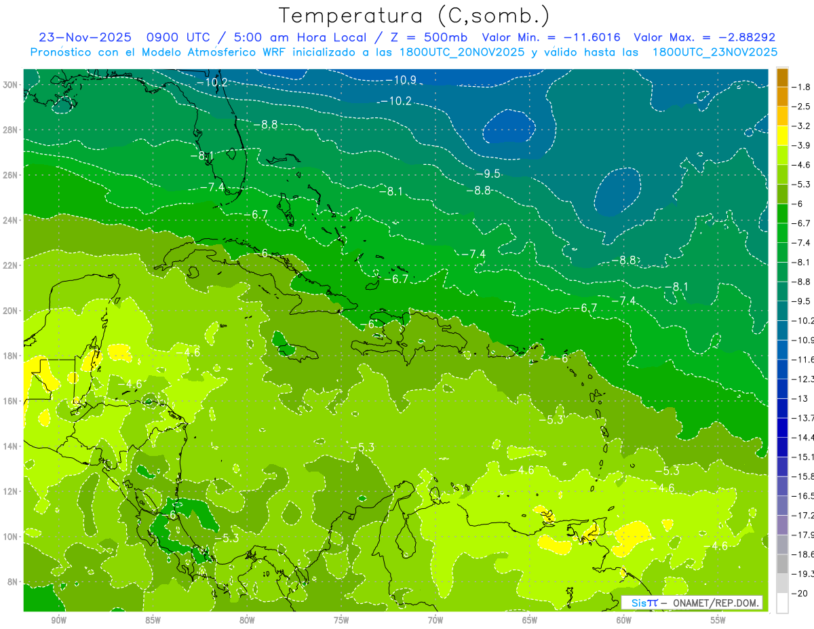Click the '0900 UTC' time in header

pos(178,37)
